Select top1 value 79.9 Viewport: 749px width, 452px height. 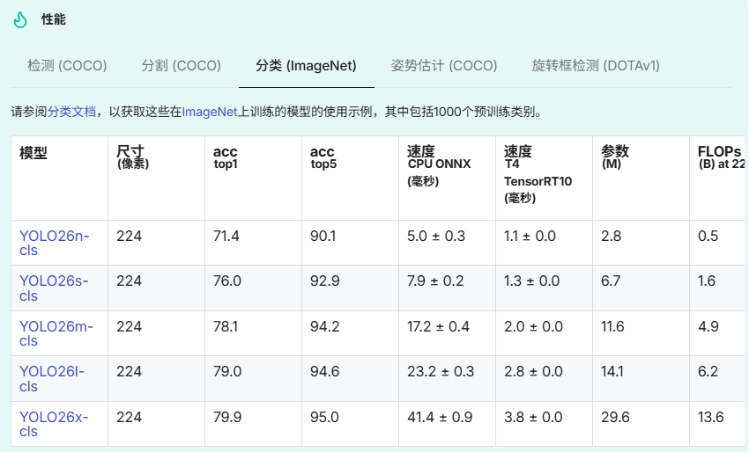tap(226, 417)
